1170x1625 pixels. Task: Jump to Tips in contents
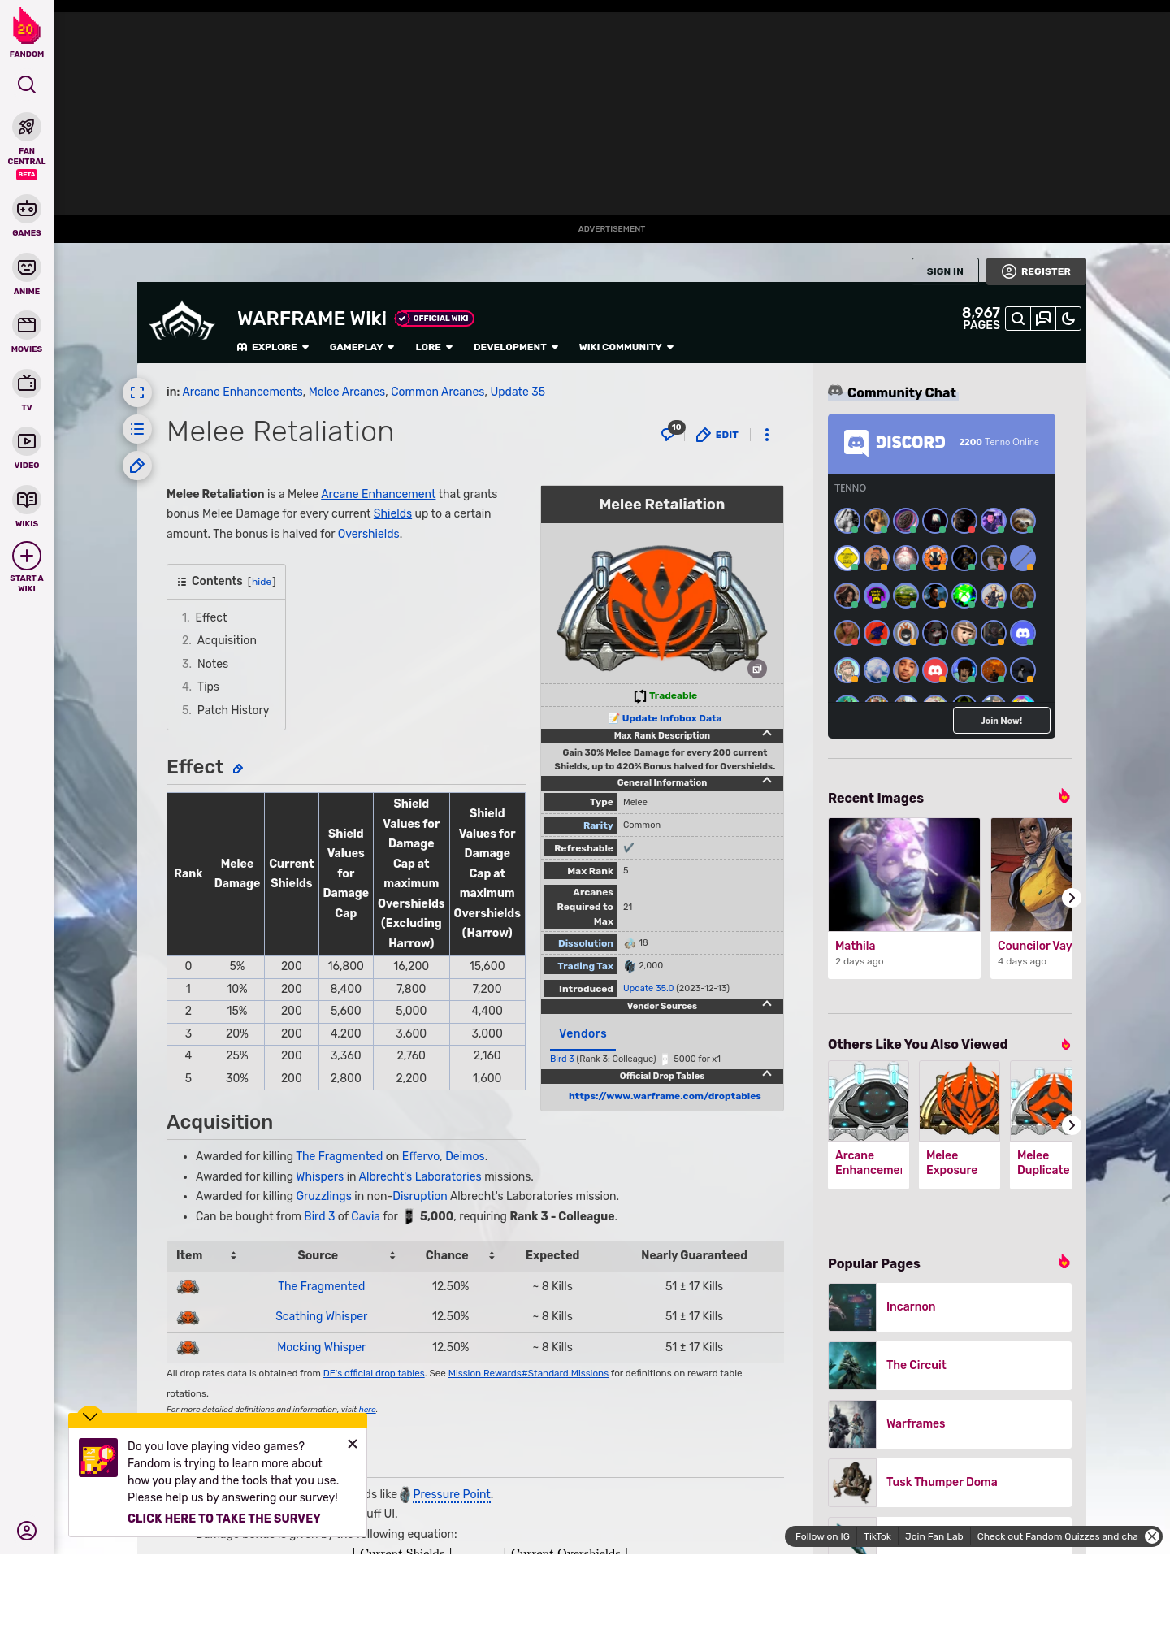pos(208,687)
